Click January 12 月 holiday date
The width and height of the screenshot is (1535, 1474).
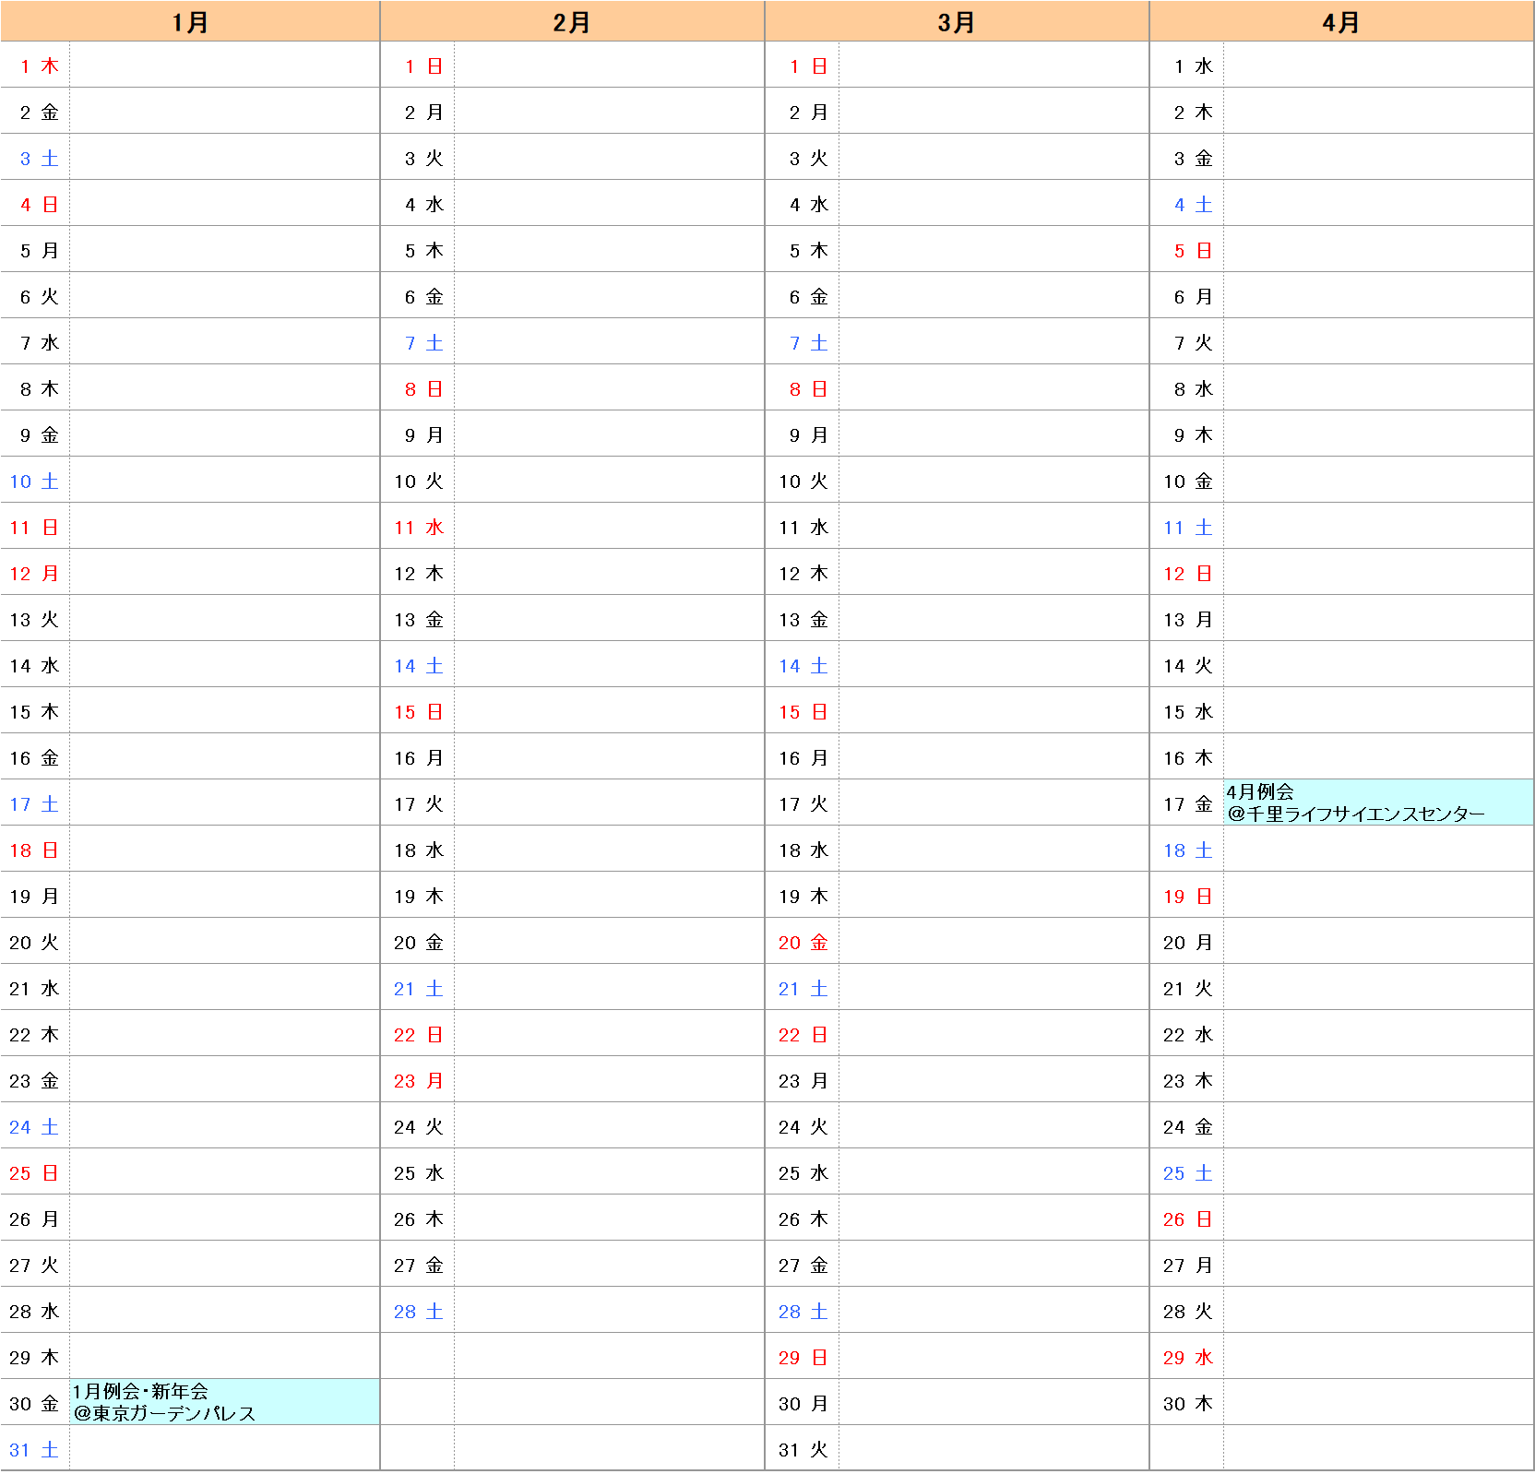tap(35, 573)
